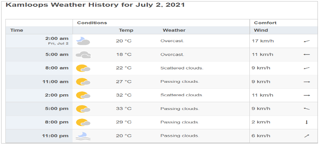Screen dimensions: 319x145
Task: Click the Conditions header group
Action: pyautogui.click(x=92, y=23)
